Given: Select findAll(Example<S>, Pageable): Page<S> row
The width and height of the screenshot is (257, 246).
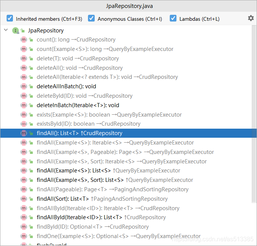Looking at the screenshot, I should click(x=126, y=152).
